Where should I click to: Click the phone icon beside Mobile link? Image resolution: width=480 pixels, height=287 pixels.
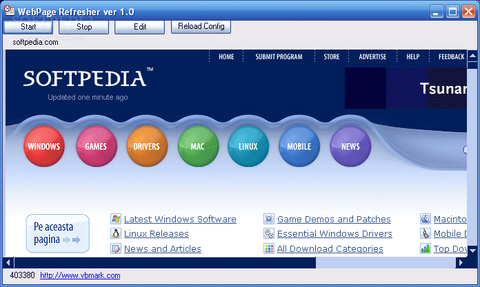[x=426, y=233]
